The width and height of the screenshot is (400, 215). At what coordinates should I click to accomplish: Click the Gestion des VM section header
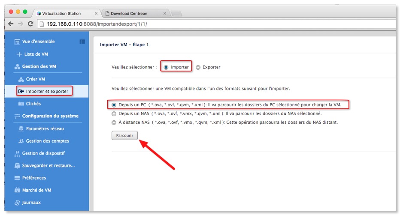pyautogui.click(x=39, y=66)
